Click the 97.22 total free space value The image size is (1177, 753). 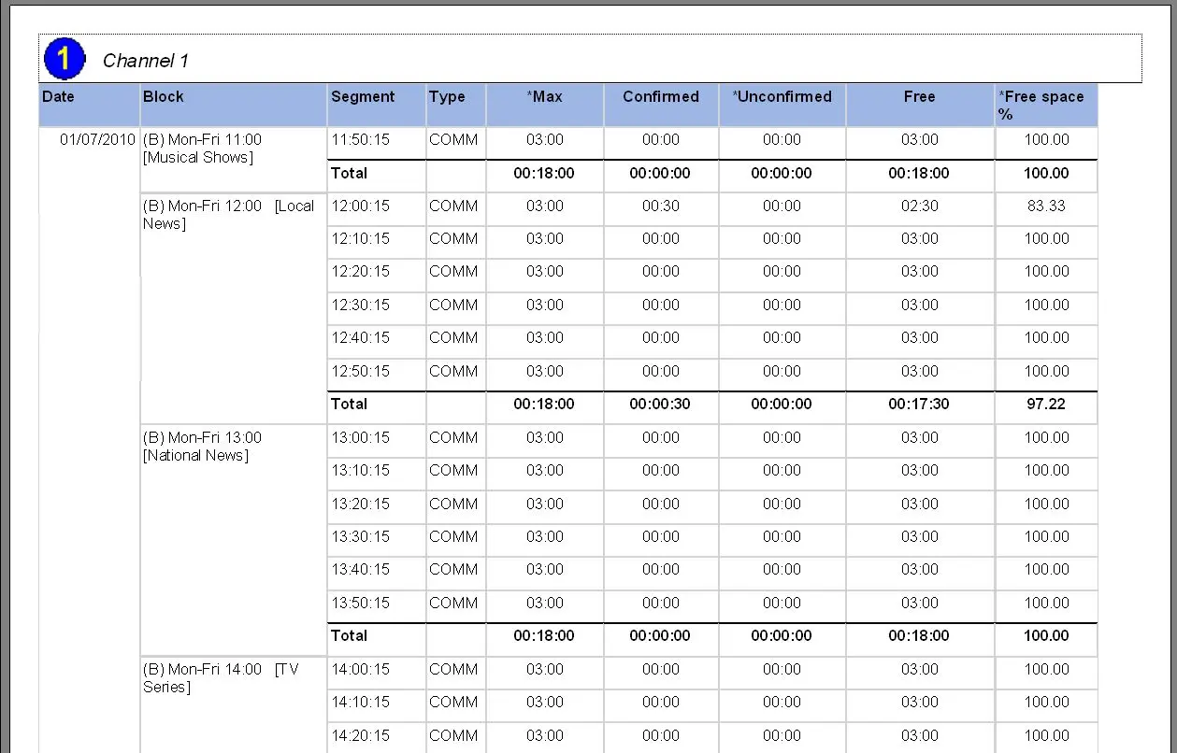(1046, 405)
